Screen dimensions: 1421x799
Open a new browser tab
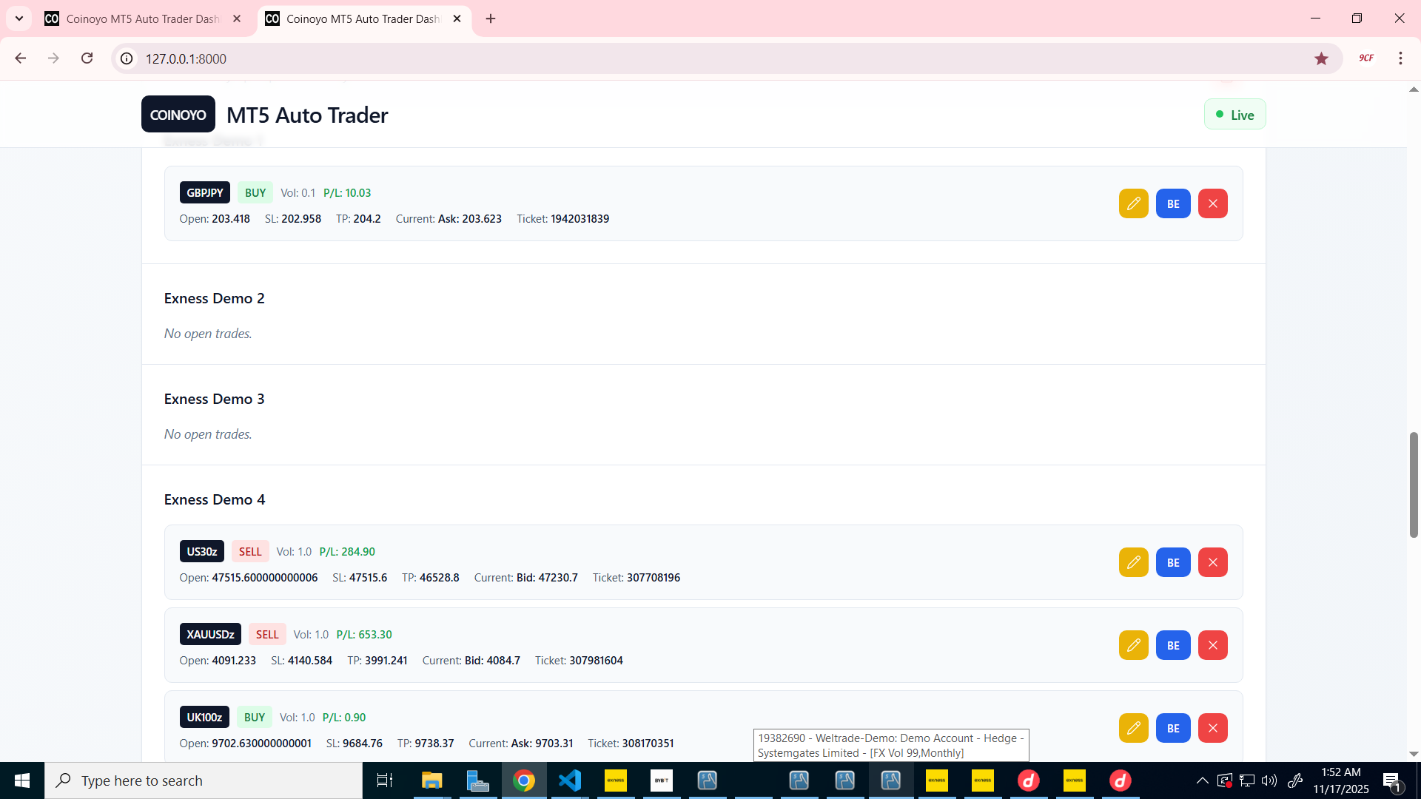click(x=491, y=18)
